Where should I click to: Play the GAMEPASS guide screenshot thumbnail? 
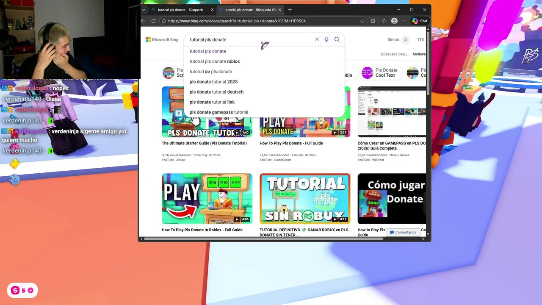click(392, 112)
